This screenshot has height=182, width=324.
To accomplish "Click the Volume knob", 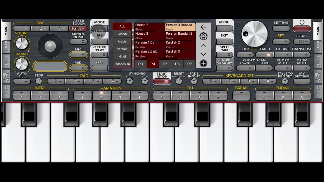I will (22, 43).
